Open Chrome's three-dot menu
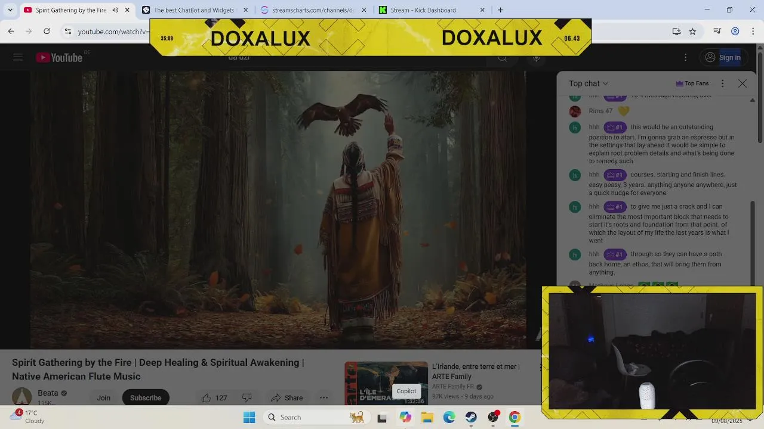Viewport: 764px width, 429px height. click(753, 31)
